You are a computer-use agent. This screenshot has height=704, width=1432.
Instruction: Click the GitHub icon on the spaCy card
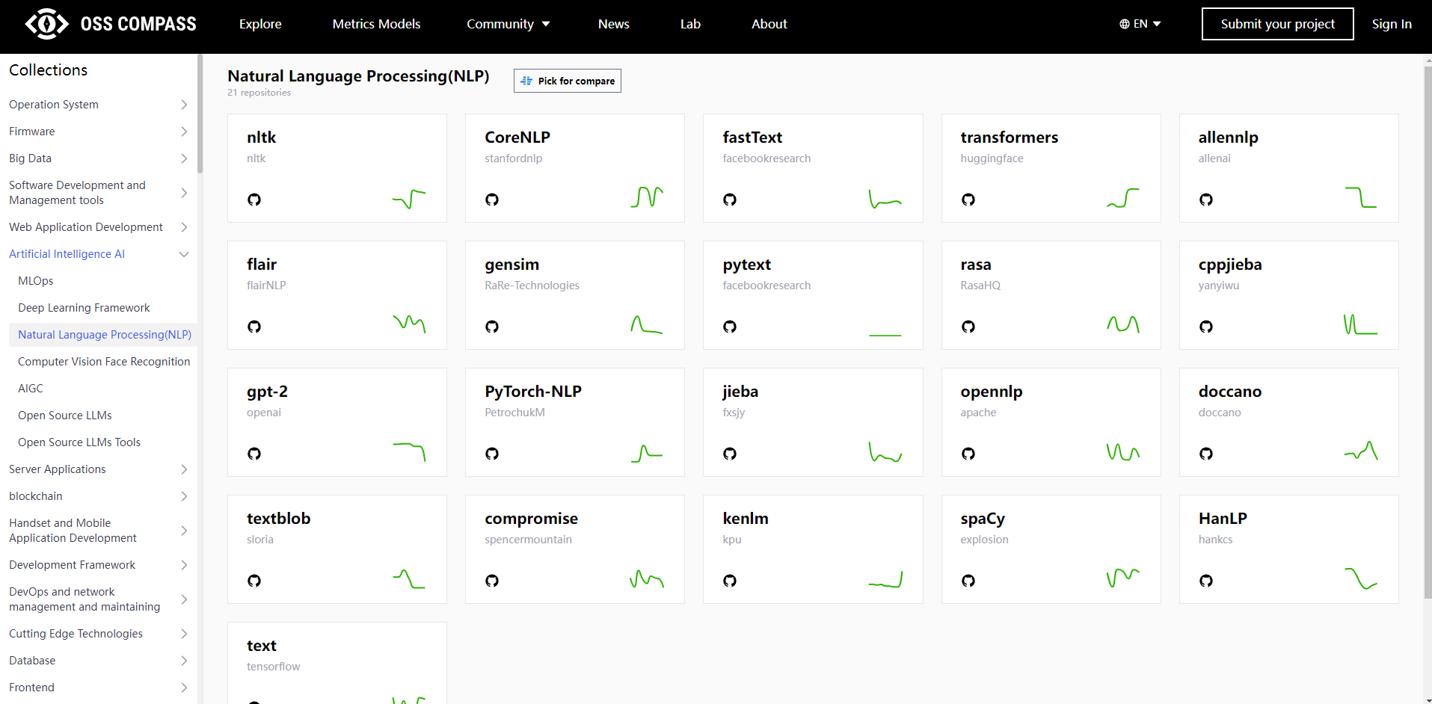coord(968,581)
